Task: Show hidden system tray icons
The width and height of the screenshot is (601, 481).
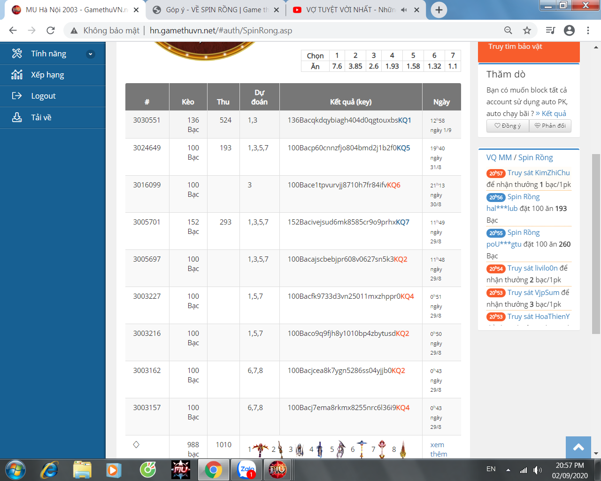Action: click(508, 470)
